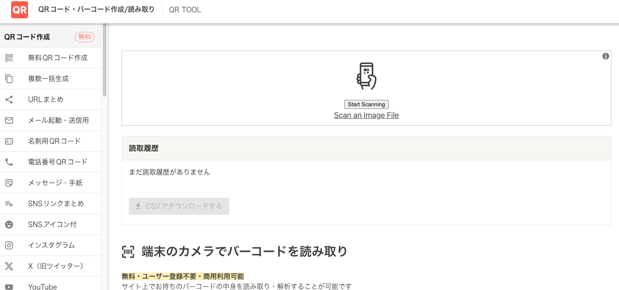619x290 pixels.
Task: Click the red QR logo icon
Action: pyautogui.click(x=19, y=9)
